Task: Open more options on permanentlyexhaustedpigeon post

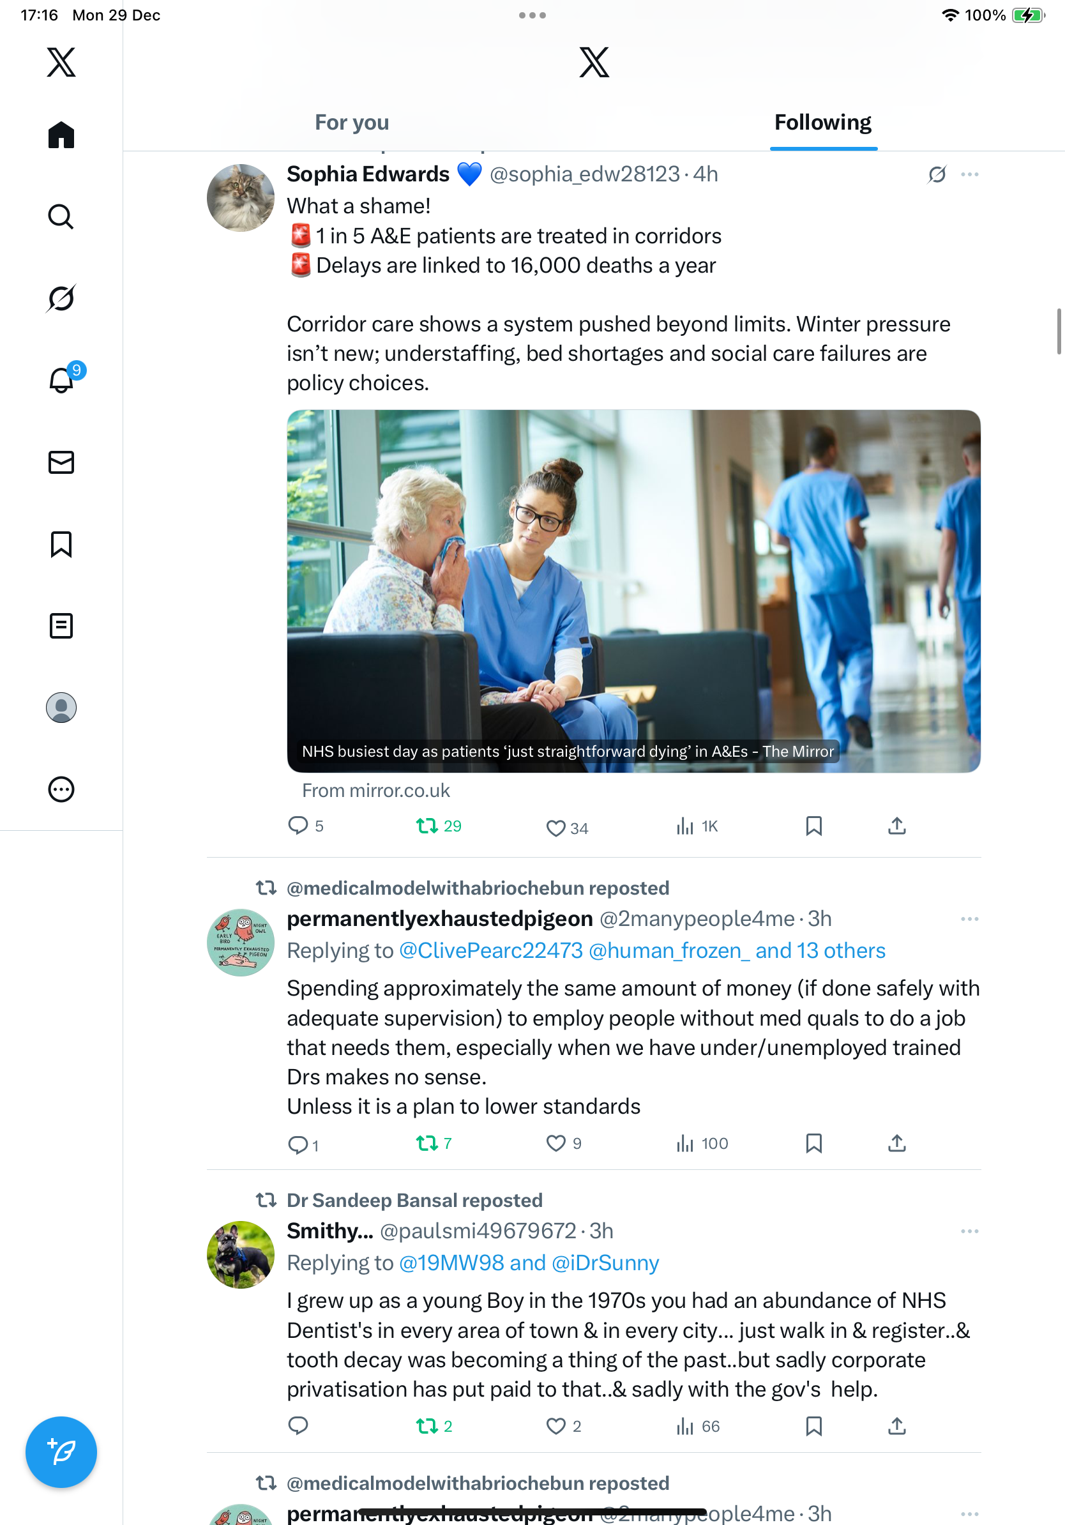Action: point(969,918)
